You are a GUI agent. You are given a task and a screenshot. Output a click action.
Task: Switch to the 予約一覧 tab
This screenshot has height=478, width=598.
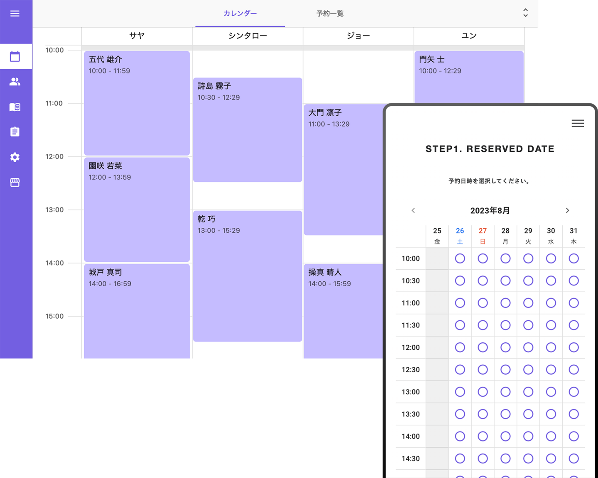[x=330, y=13]
